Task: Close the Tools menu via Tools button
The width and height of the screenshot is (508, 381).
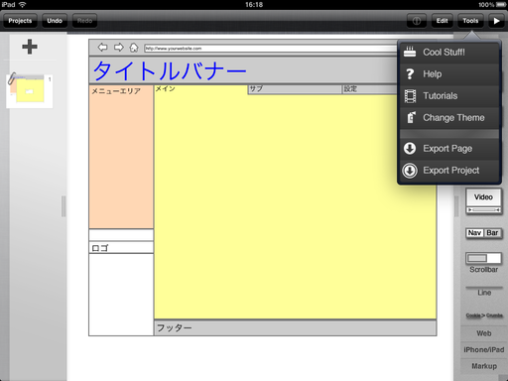Action: pyautogui.click(x=470, y=21)
